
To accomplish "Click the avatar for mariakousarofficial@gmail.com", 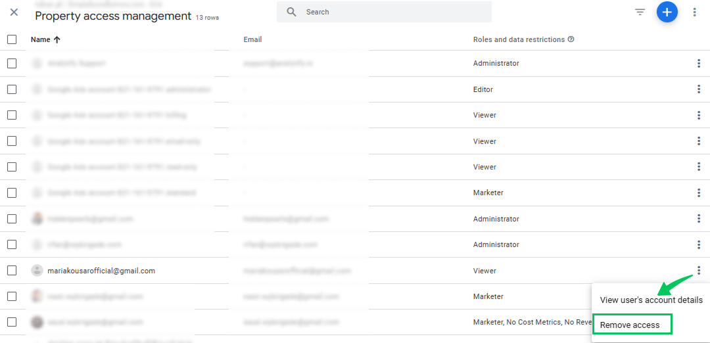I will tap(37, 271).
